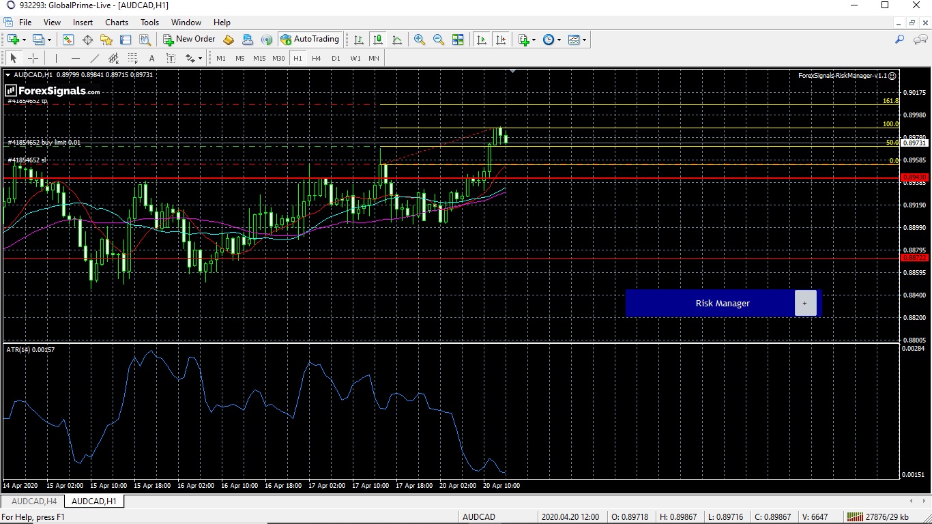Screen dimensions: 932x524
Task: Switch to the M5 timeframe
Action: point(240,58)
